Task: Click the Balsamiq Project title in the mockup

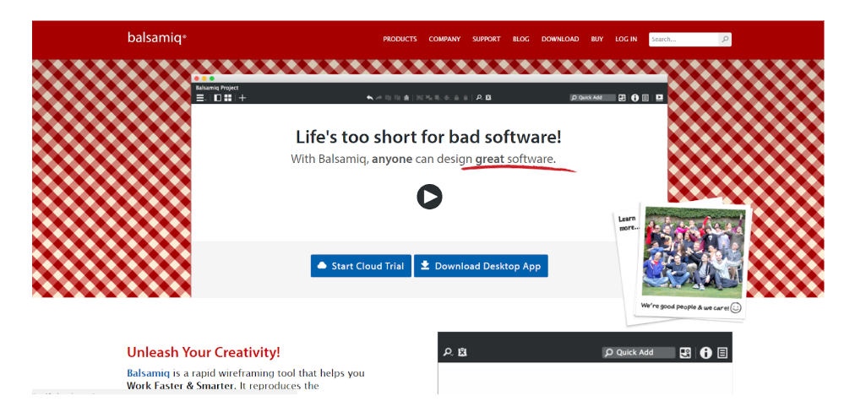Action: 217,88
